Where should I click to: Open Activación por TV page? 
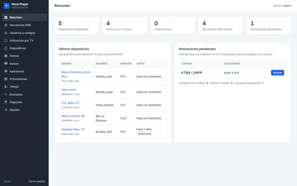24,41
